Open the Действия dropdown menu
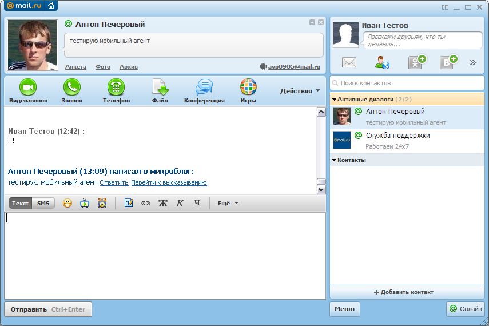 300,91
